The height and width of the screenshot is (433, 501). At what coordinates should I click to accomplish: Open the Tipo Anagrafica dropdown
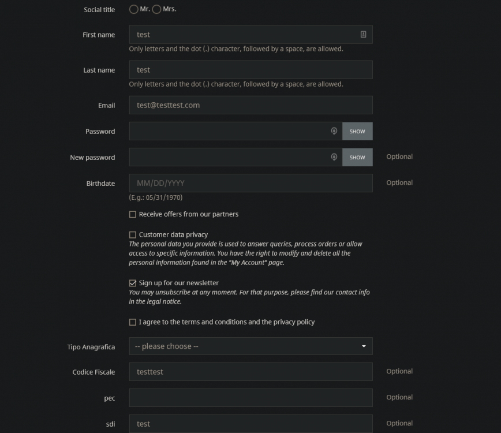250,346
